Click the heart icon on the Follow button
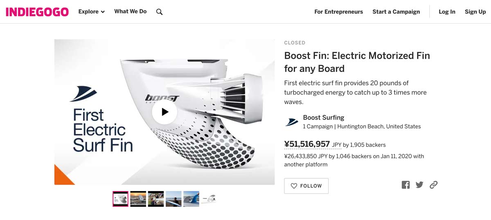Image resolution: width=491 pixels, height=220 pixels. [294, 186]
